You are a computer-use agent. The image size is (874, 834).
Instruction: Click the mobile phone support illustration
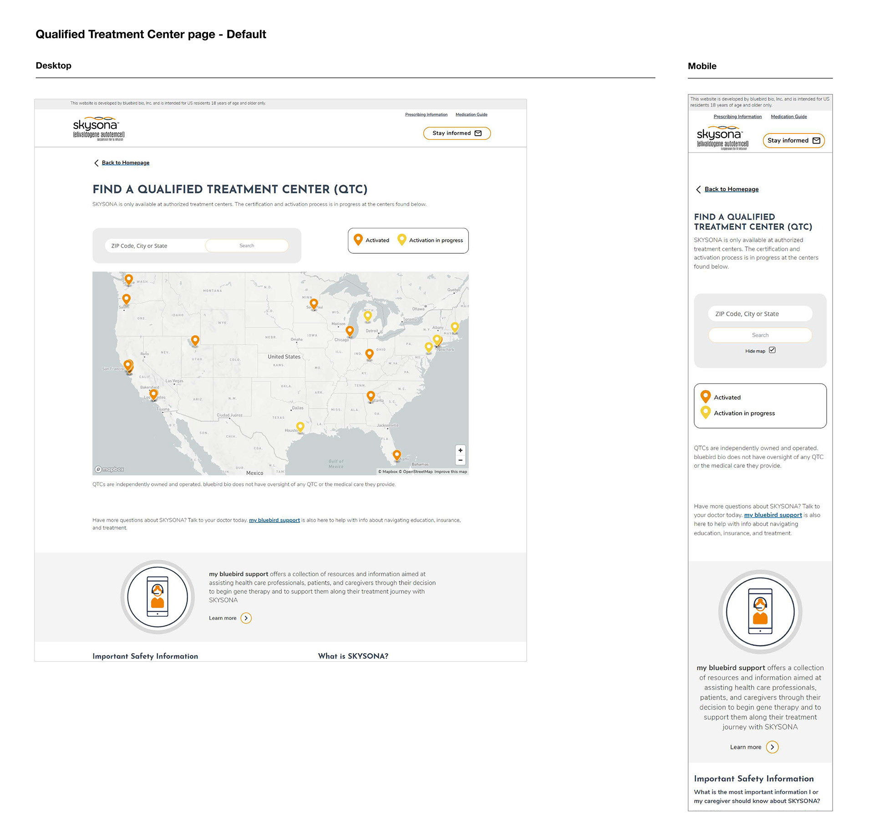[x=760, y=612]
